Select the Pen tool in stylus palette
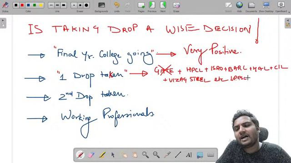The width and height of the screenshot is (291, 163). (x=80, y=155)
